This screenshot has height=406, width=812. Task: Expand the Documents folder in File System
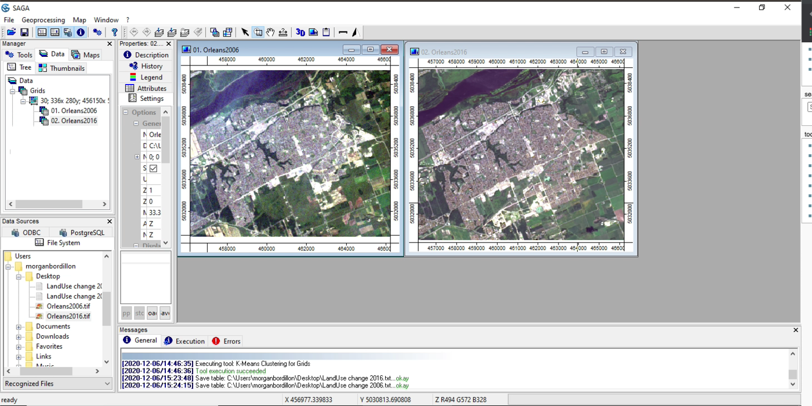(x=20, y=326)
